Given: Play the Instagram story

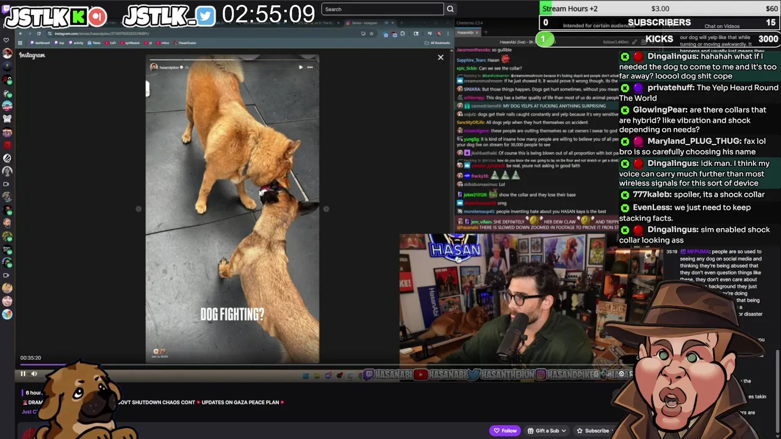Looking at the screenshot, I should click(300, 67).
